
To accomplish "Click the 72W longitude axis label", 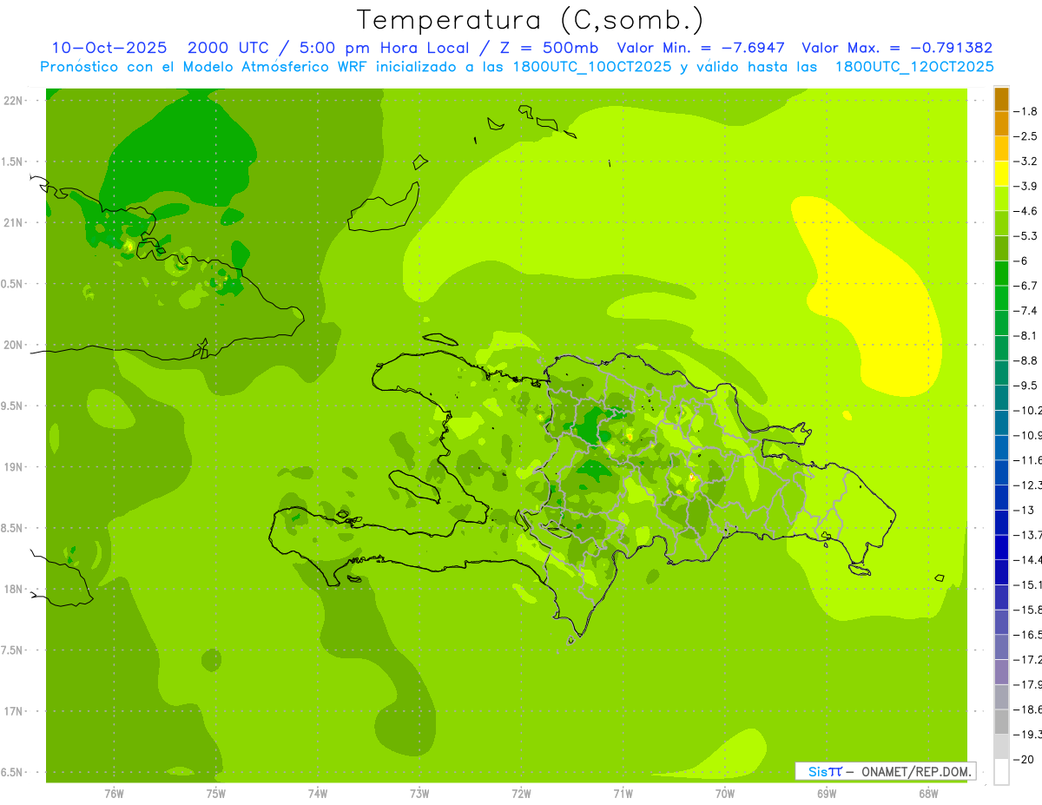I will coord(521,793).
